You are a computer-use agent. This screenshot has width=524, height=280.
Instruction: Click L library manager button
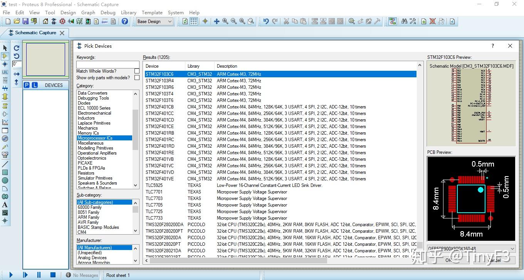click(x=35, y=85)
